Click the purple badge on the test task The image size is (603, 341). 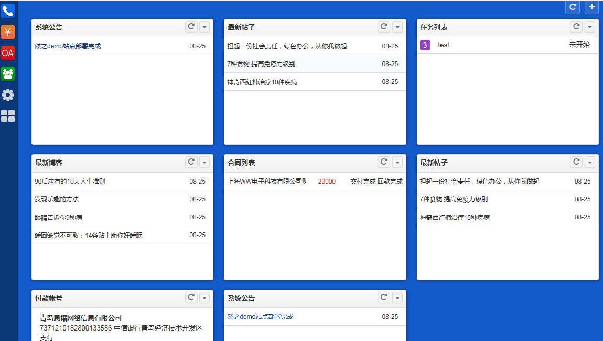(424, 45)
